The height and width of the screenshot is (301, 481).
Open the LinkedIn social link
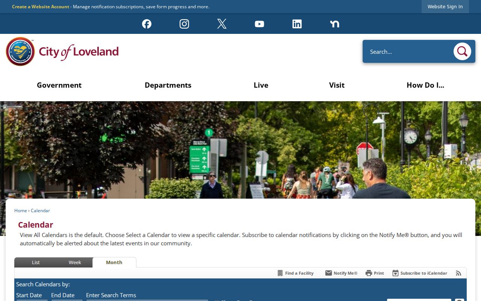(297, 24)
